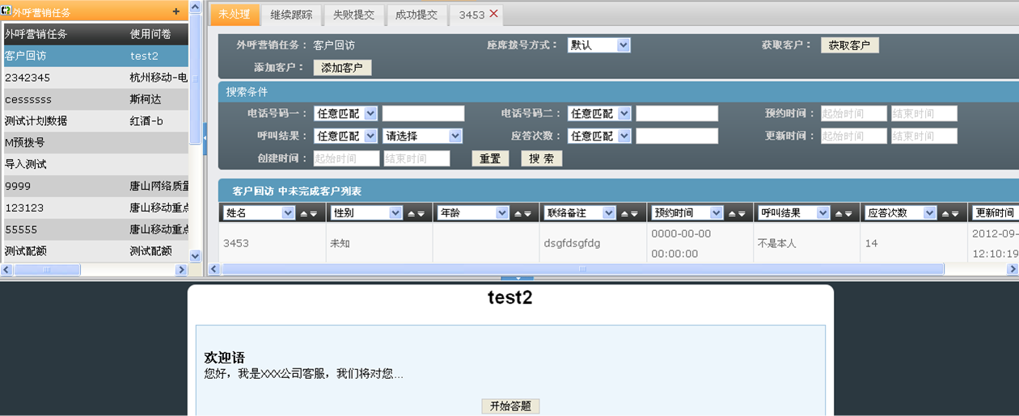
Task: Select the 测试计划数据 task row
Action: (x=36, y=120)
